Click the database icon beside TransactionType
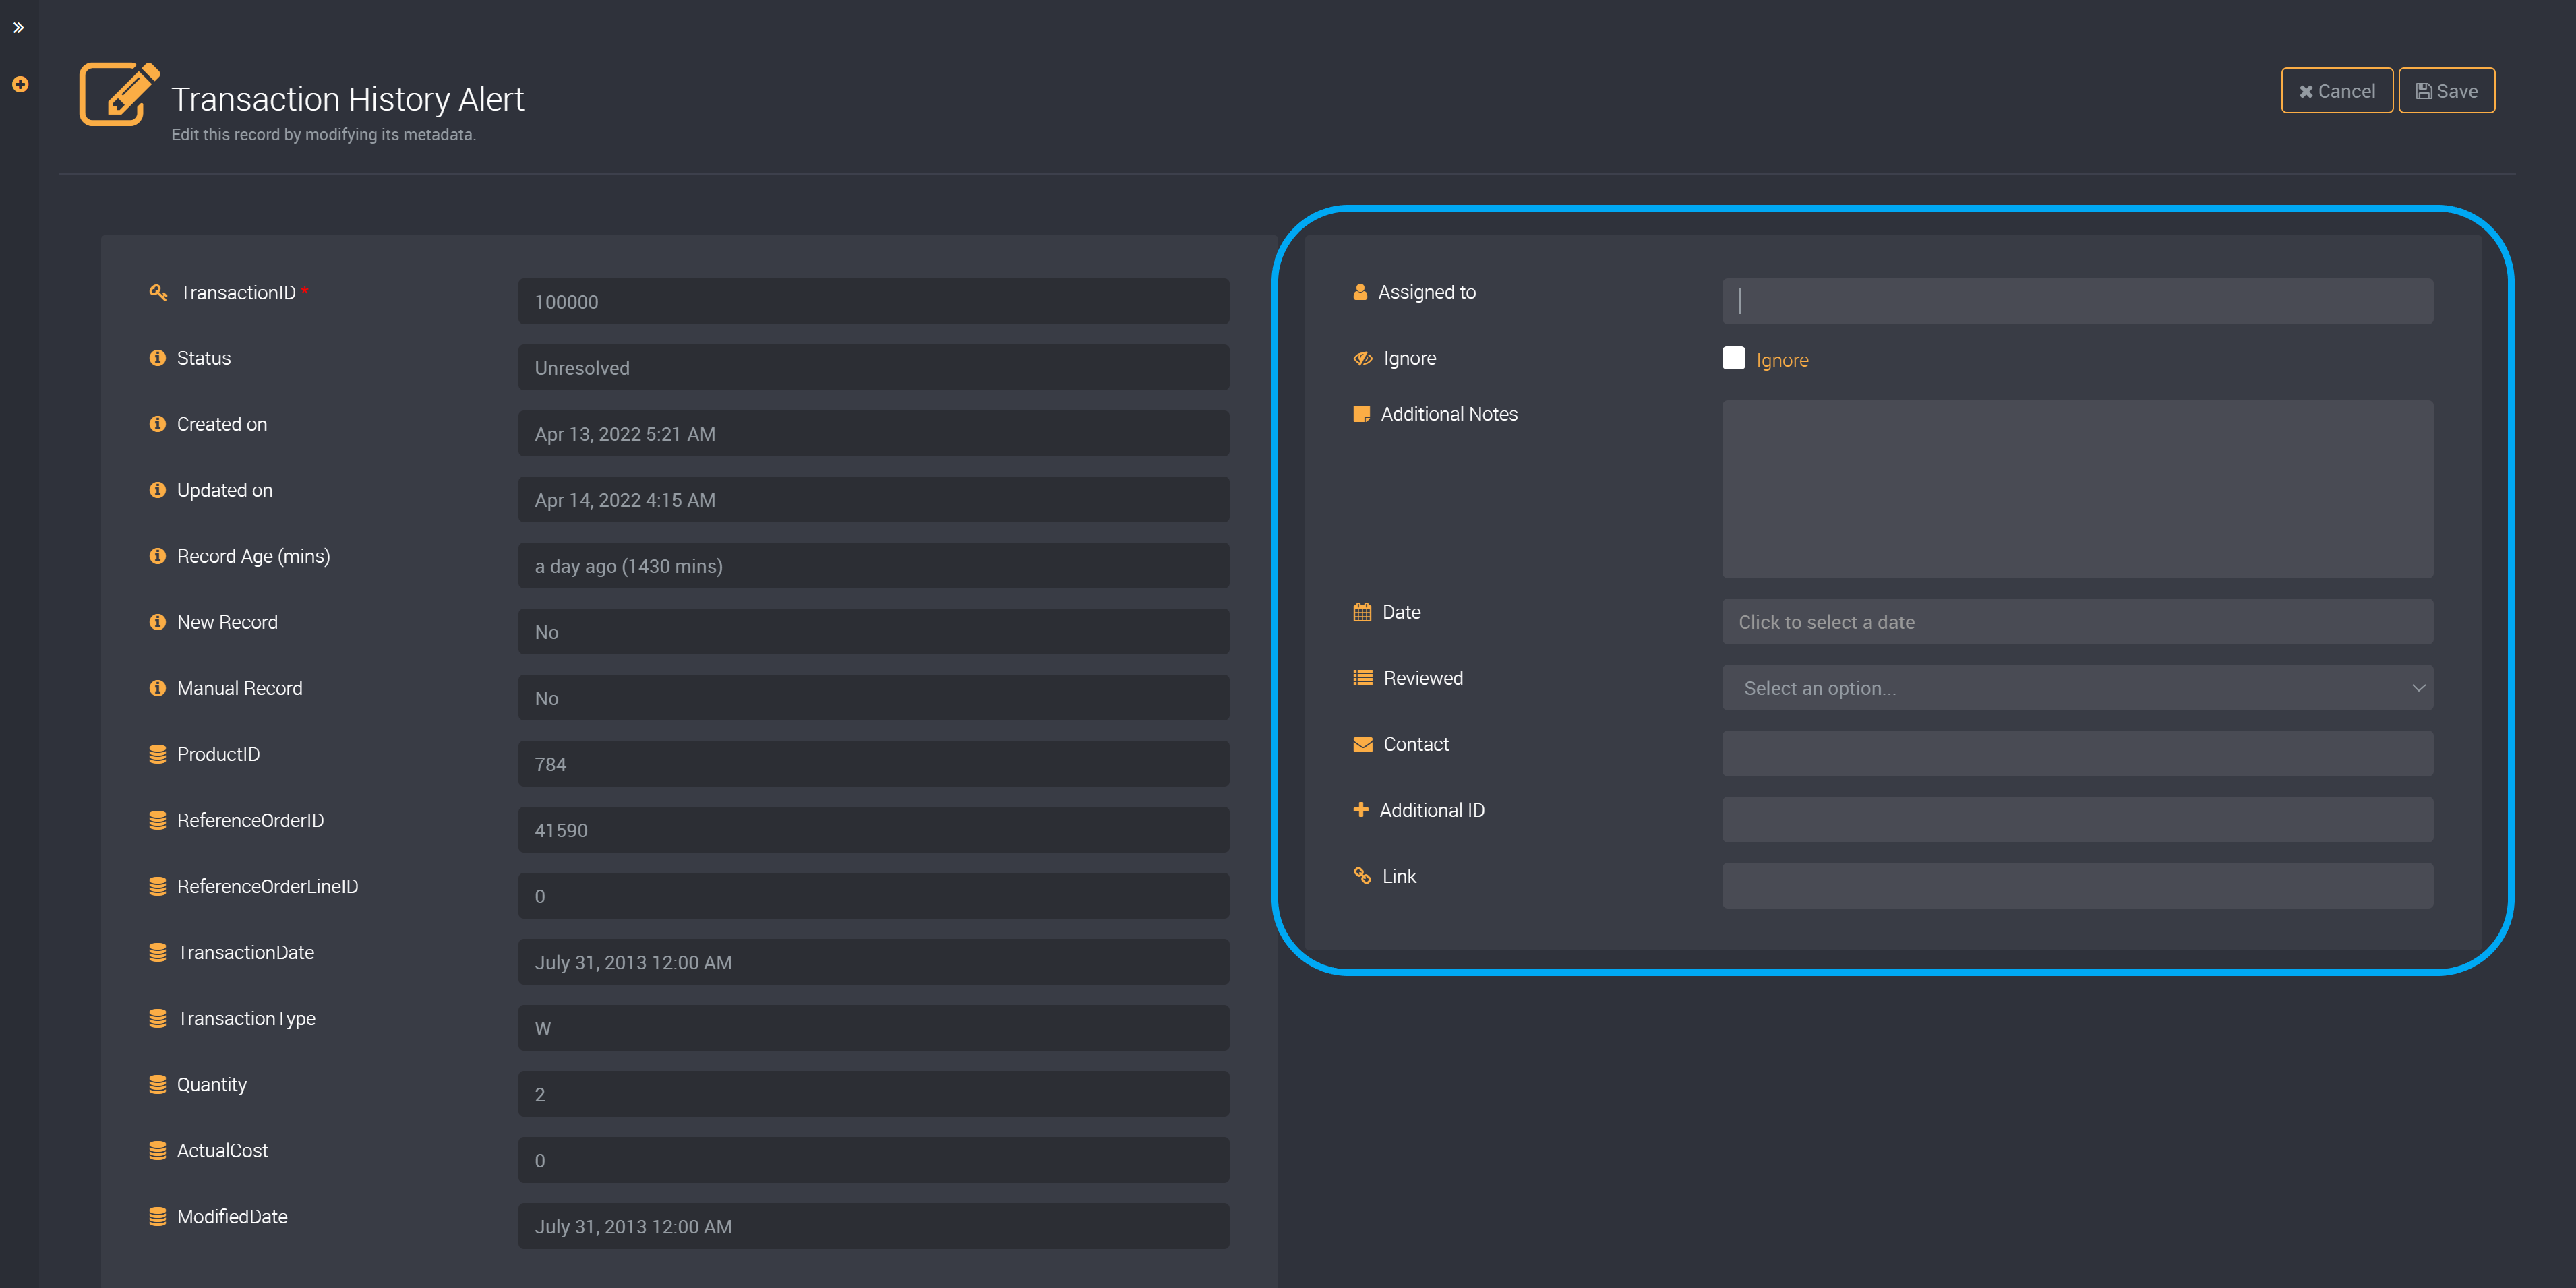Screen dimensions: 2576x1288 tap(157, 1018)
